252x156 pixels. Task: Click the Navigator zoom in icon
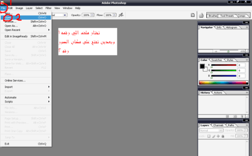[242, 51]
